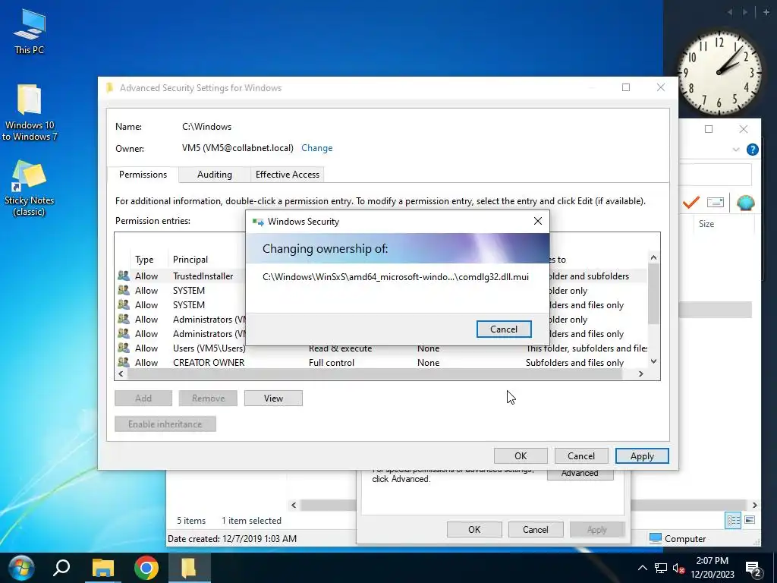This screenshot has height=583, width=777.
Task: Click the Advanced button in Properties dialog
Action: point(580,474)
